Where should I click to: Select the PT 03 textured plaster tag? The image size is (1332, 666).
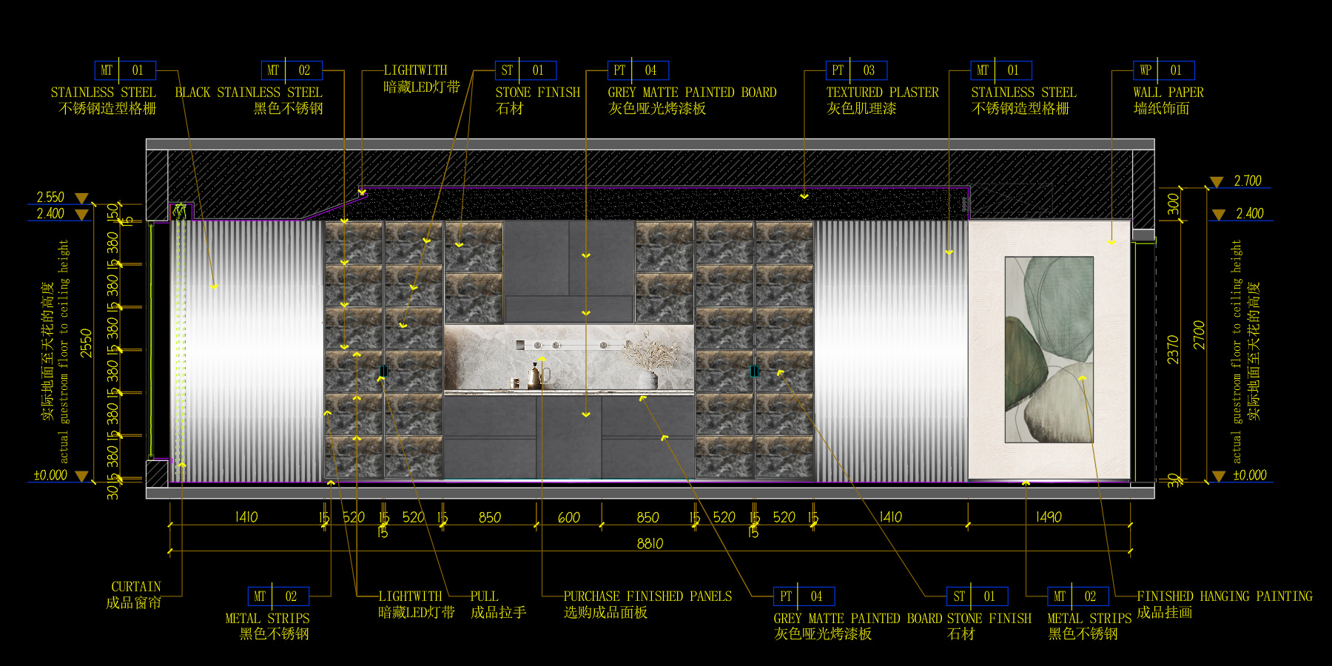(x=856, y=70)
